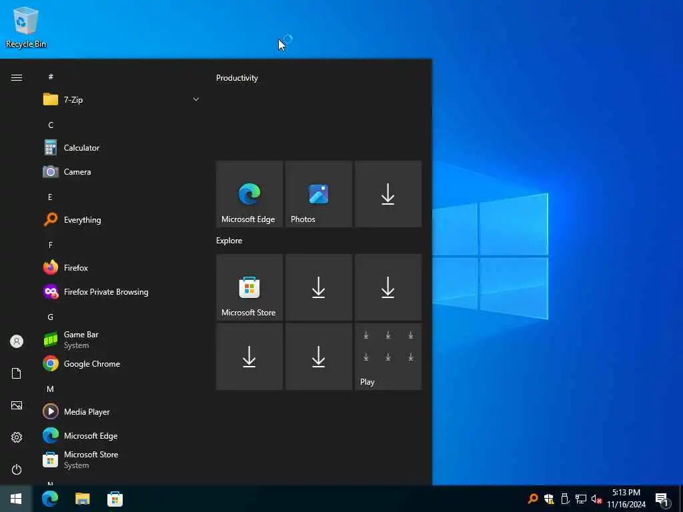Click the letter G section header
The width and height of the screenshot is (683, 512).
pos(51,317)
